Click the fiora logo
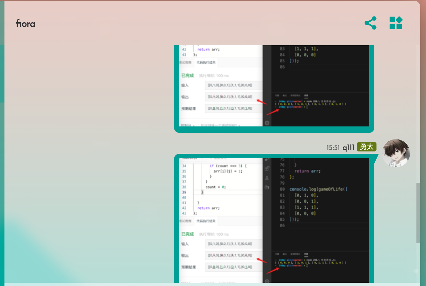 pyautogui.click(x=26, y=24)
